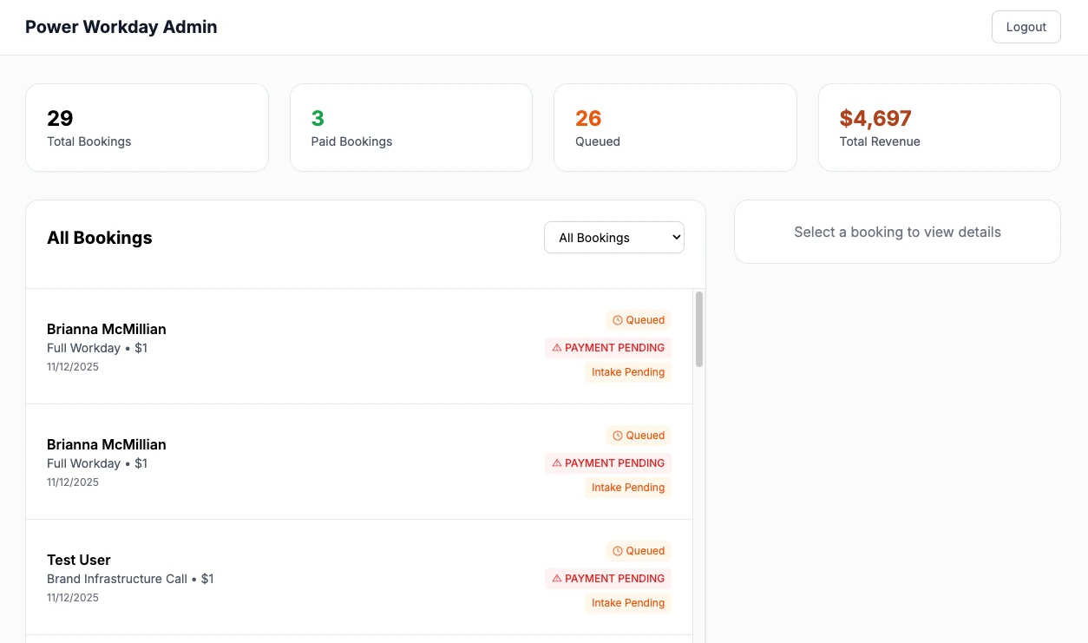Click the clock icon in the first booking's Queued badge

point(618,320)
